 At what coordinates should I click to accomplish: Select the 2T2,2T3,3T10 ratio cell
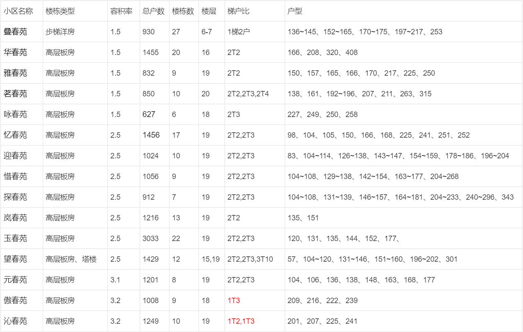tap(250, 259)
